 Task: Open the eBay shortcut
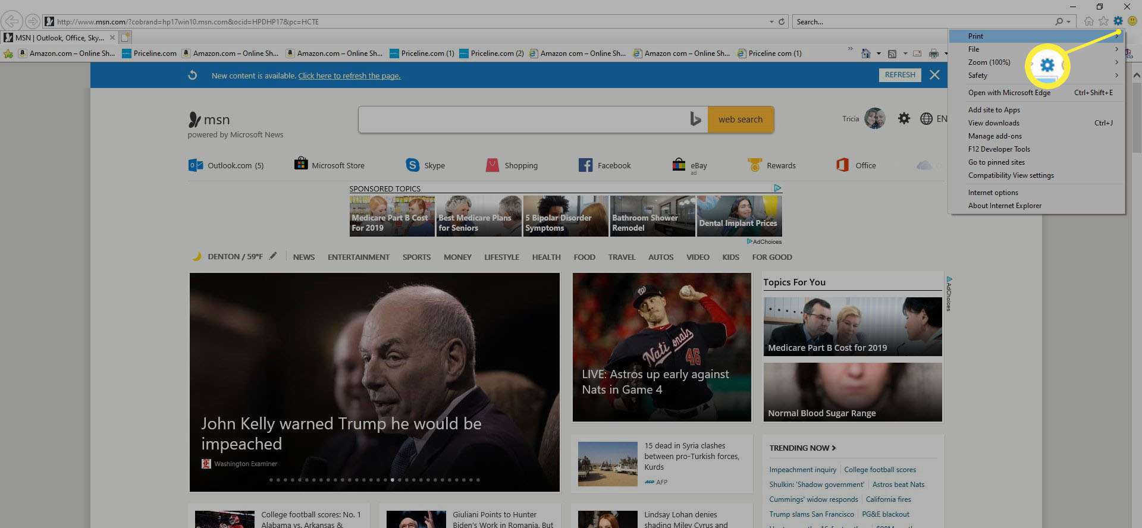pyautogui.click(x=689, y=165)
